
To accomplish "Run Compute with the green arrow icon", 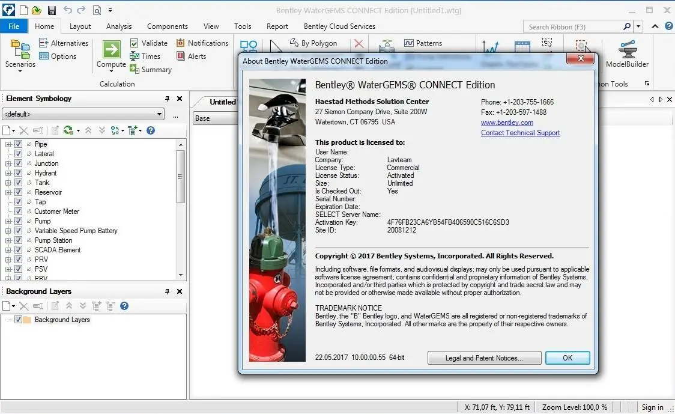I will point(112,49).
